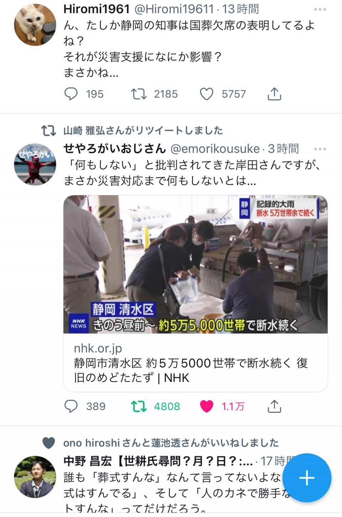The image size is (342, 517).
Task: Share せやろがいおじさん's tweet
Action: tap(274, 406)
